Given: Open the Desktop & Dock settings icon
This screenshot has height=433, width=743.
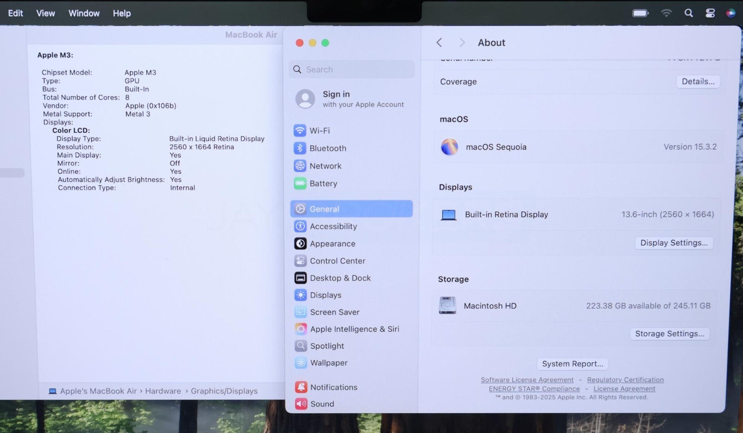Looking at the screenshot, I should click(300, 278).
